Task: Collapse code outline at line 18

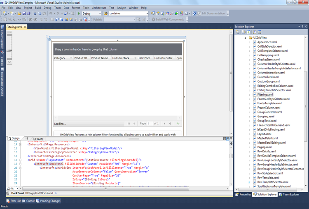Action: (x=20, y=160)
